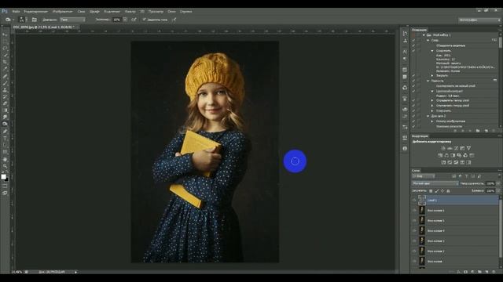
Task: Select the Hand tool
Action: coord(5,159)
